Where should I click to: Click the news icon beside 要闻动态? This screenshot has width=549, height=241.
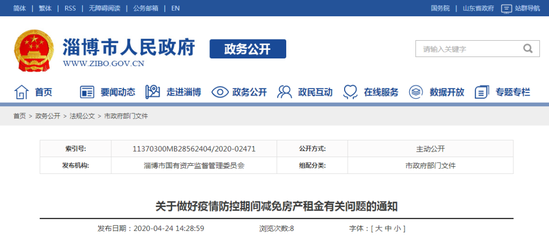tap(87, 92)
